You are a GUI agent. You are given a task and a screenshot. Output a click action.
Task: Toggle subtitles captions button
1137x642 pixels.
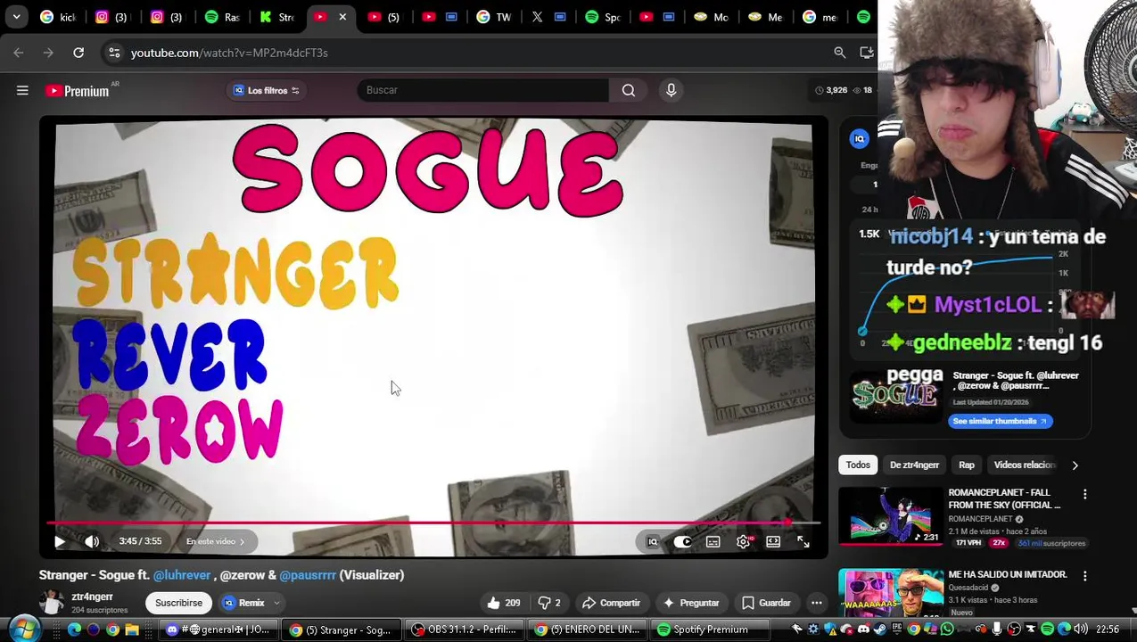[x=713, y=541]
